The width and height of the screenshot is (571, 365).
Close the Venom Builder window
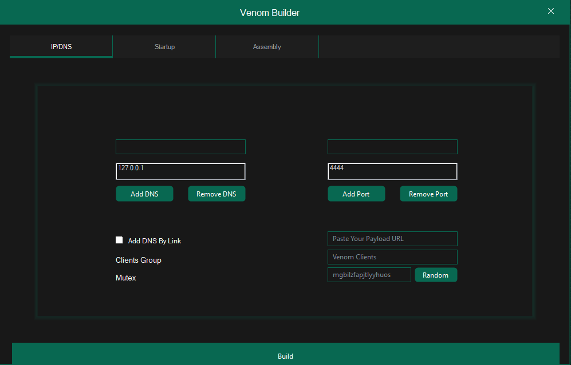[550, 11]
